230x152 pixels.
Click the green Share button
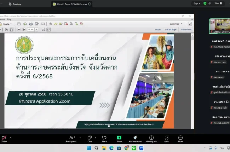(119, 138)
